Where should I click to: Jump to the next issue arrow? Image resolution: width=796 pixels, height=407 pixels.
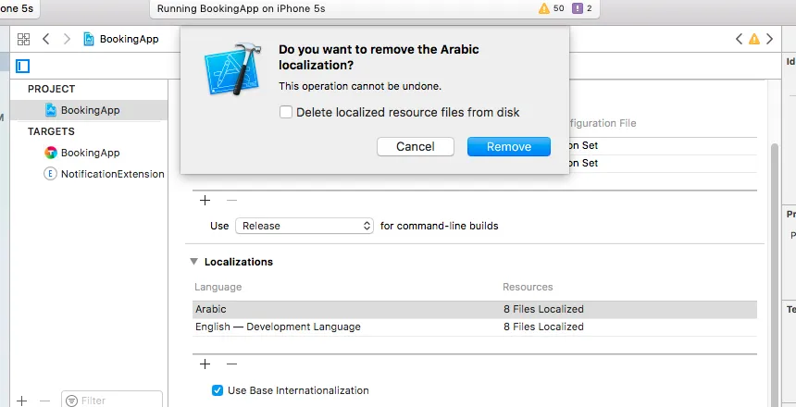(x=770, y=39)
